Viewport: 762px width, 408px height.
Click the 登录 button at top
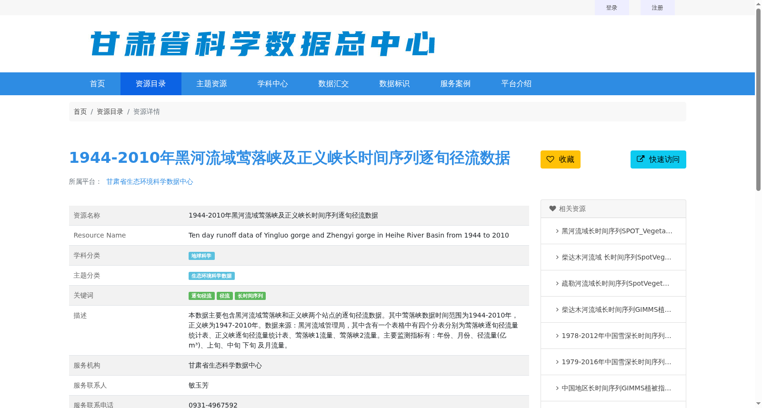[x=612, y=8]
